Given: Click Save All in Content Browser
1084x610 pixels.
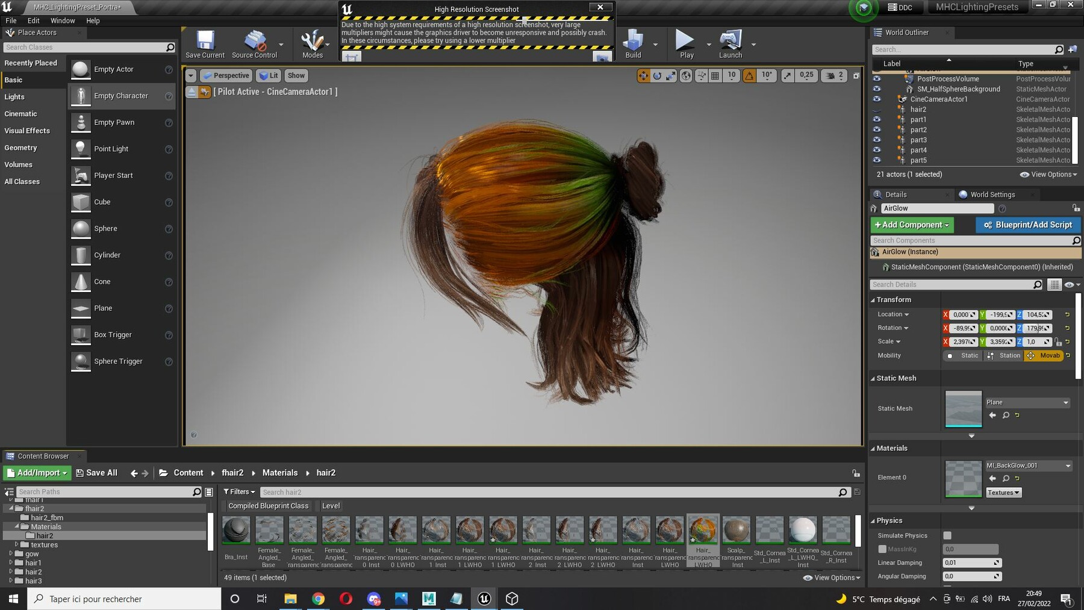Looking at the screenshot, I should [x=96, y=473].
